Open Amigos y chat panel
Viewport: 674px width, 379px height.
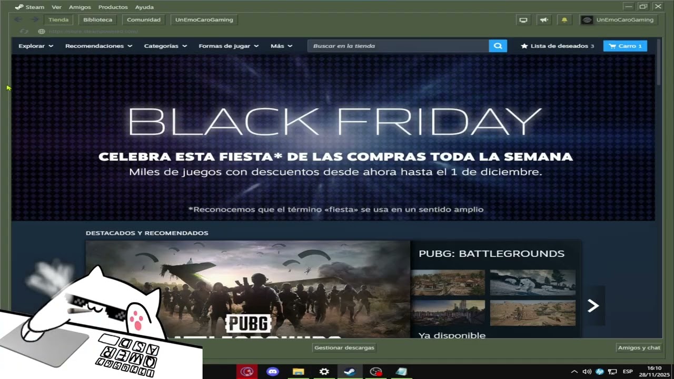pos(639,347)
